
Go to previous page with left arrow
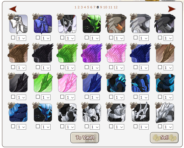13,9
